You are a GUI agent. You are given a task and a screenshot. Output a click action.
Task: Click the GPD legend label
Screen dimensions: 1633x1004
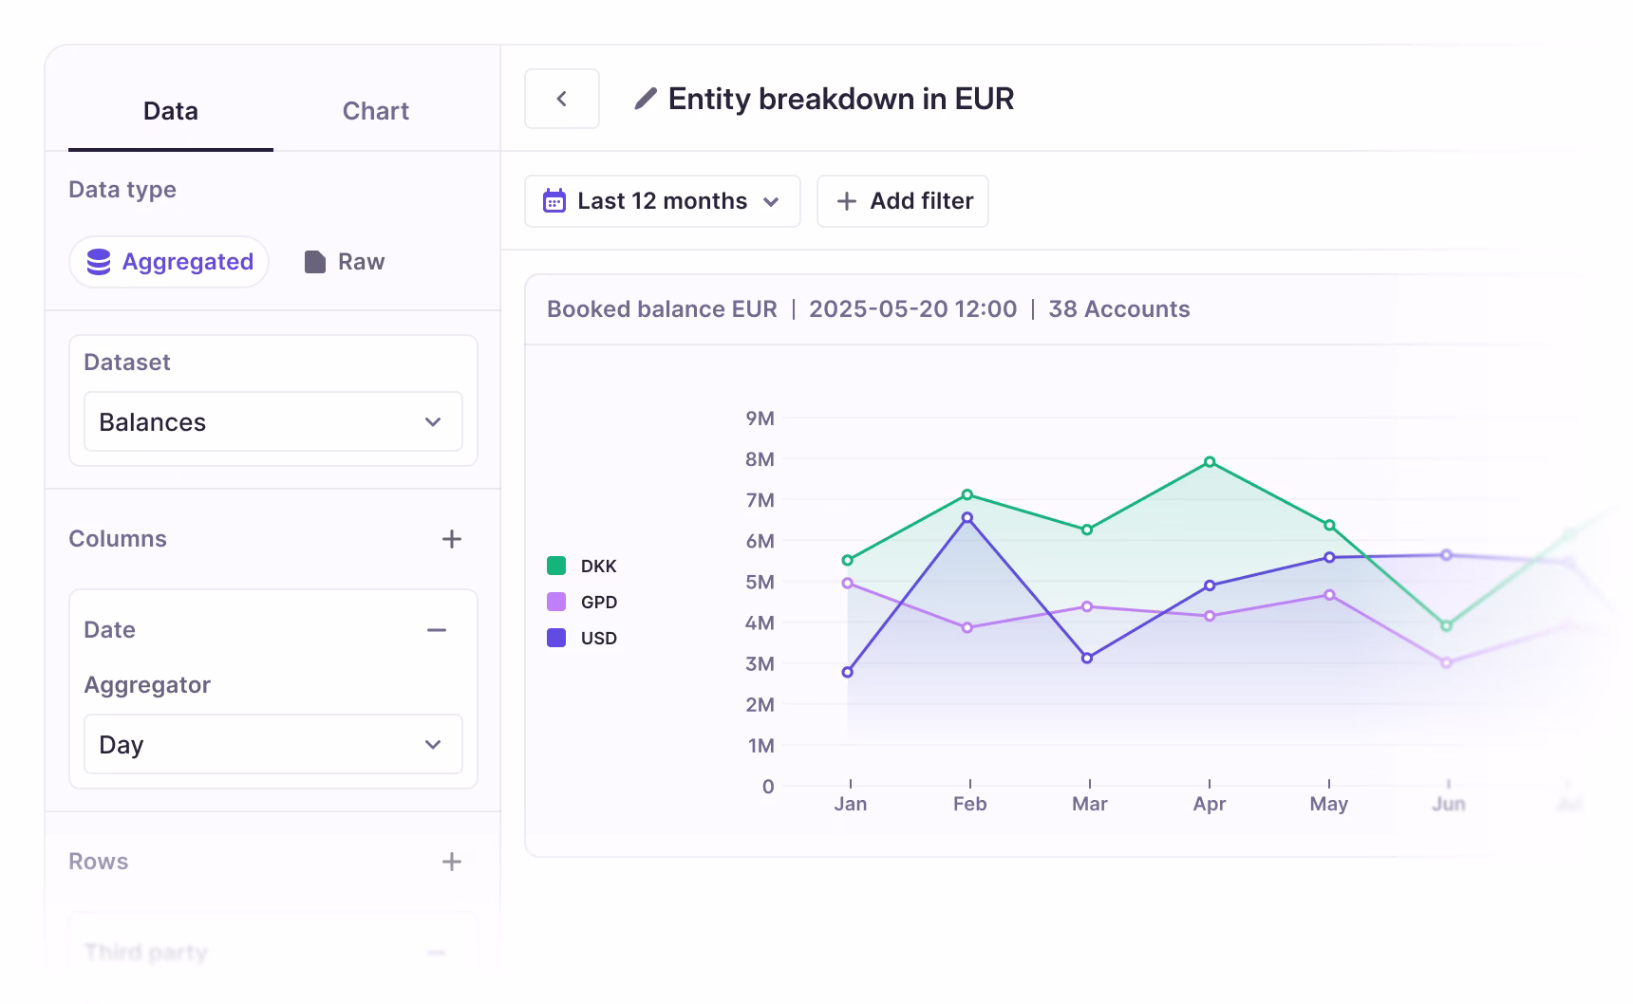point(599,603)
